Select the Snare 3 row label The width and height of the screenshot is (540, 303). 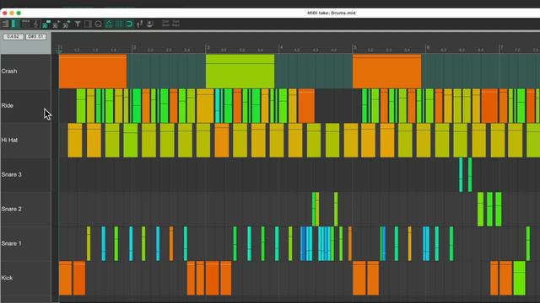11,174
